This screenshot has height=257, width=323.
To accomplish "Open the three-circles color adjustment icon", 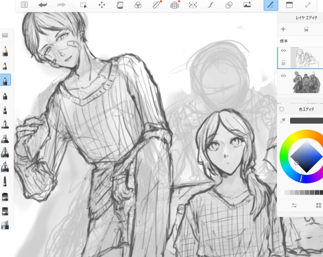I will click(x=138, y=5).
